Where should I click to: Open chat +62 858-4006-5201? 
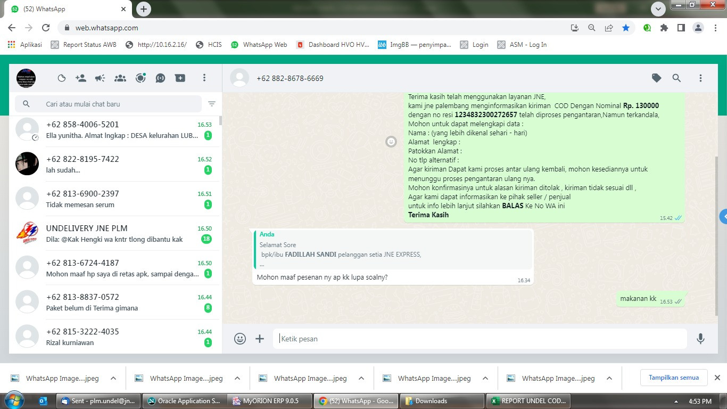(115, 130)
